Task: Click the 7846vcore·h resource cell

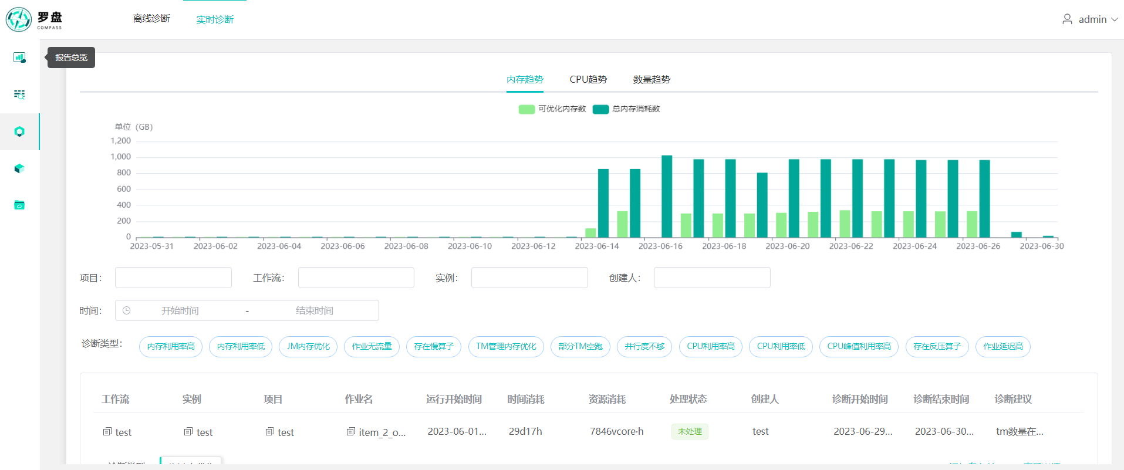Action: point(616,431)
